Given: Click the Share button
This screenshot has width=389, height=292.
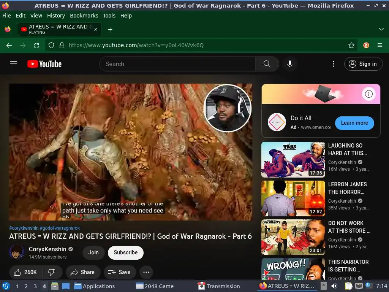Looking at the screenshot, I should coord(83,272).
